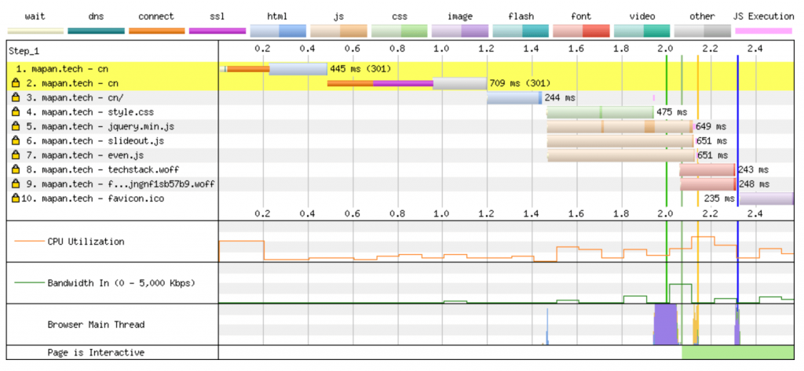
Task: Click the 248 ms timing label
Action: click(x=754, y=184)
